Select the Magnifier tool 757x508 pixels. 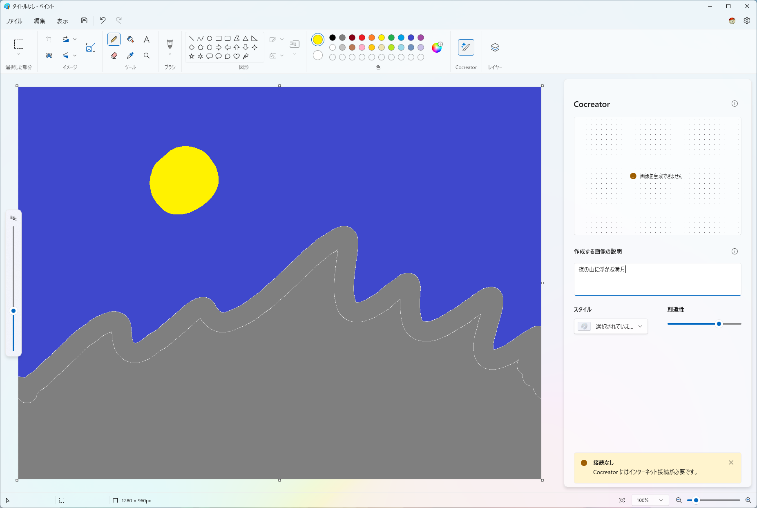pos(147,56)
